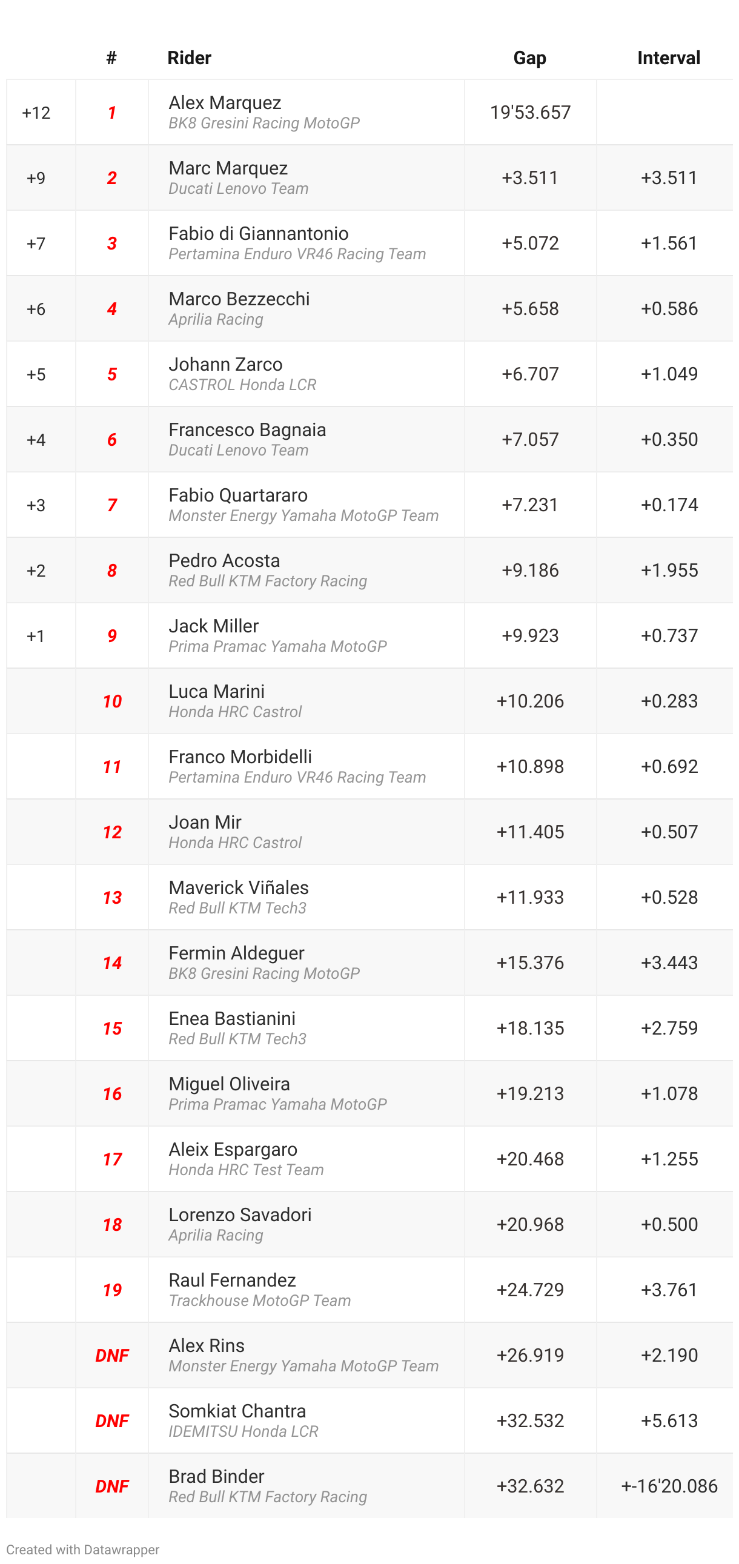This screenshot has width=739, height=1564.
Task: Select Alex Marquez rider name
Action: tap(224, 102)
